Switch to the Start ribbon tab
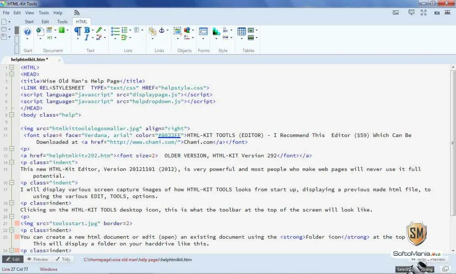 coord(29,21)
